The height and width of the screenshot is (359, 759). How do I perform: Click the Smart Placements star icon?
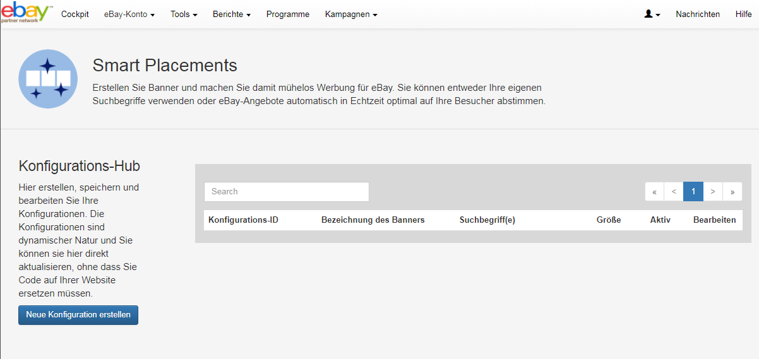48,79
